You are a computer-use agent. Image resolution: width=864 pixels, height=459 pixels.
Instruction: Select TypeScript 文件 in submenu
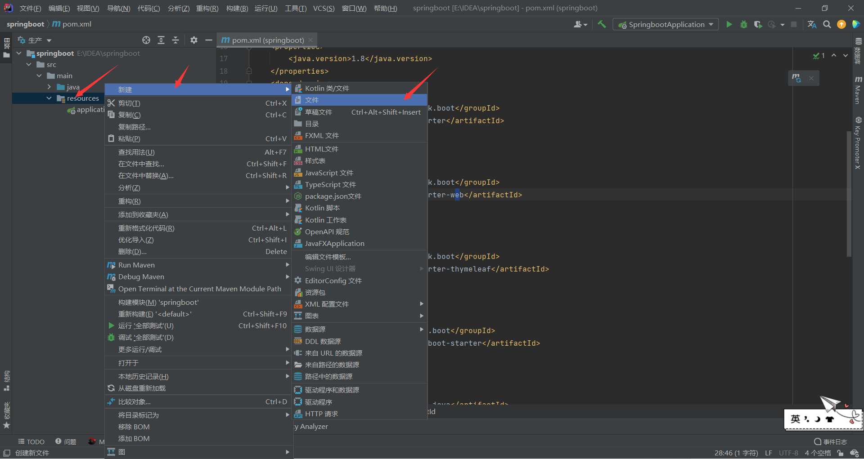(359, 184)
